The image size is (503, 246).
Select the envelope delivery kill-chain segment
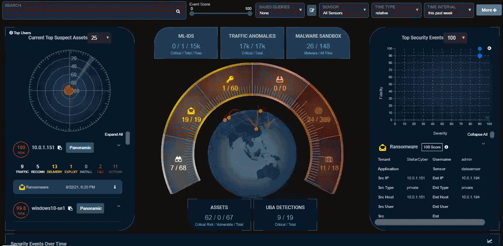coord(192,111)
